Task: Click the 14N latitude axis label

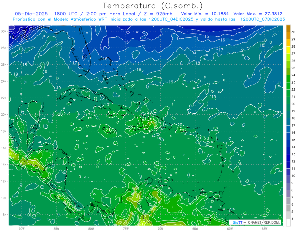Action: click(4, 165)
